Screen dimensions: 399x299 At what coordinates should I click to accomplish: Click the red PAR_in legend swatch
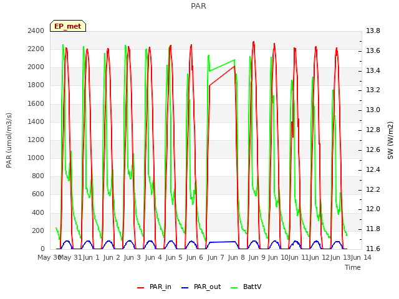[x=141, y=288]
